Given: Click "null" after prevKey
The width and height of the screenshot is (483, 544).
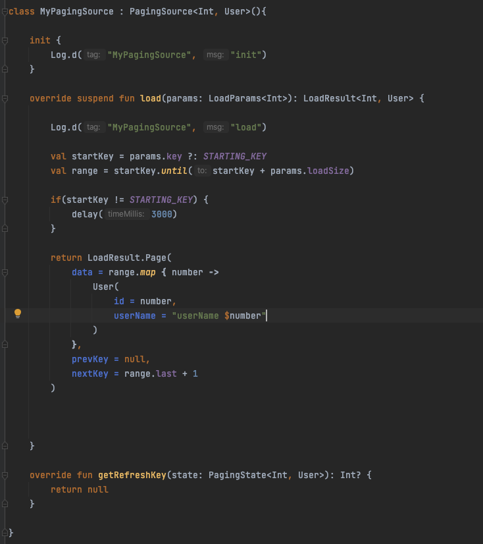Looking at the screenshot, I should tap(134, 359).
